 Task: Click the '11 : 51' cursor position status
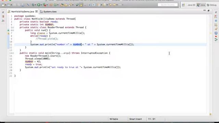152,119
